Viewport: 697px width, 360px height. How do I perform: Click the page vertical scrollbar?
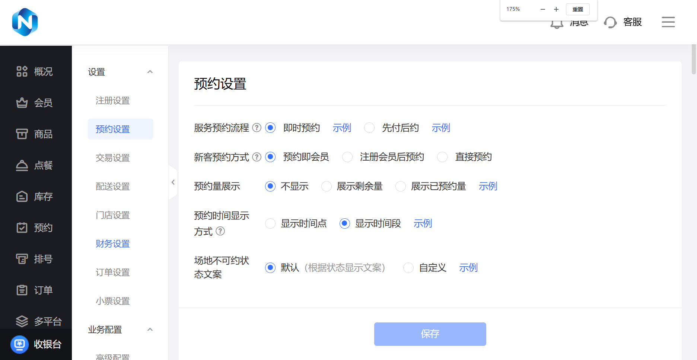tap(694, 60)
